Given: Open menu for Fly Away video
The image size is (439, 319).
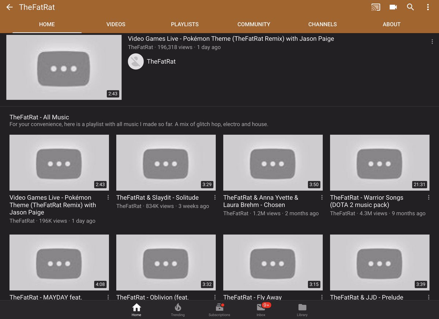Looking at the screenshot, I should click(x=322, y=297).
